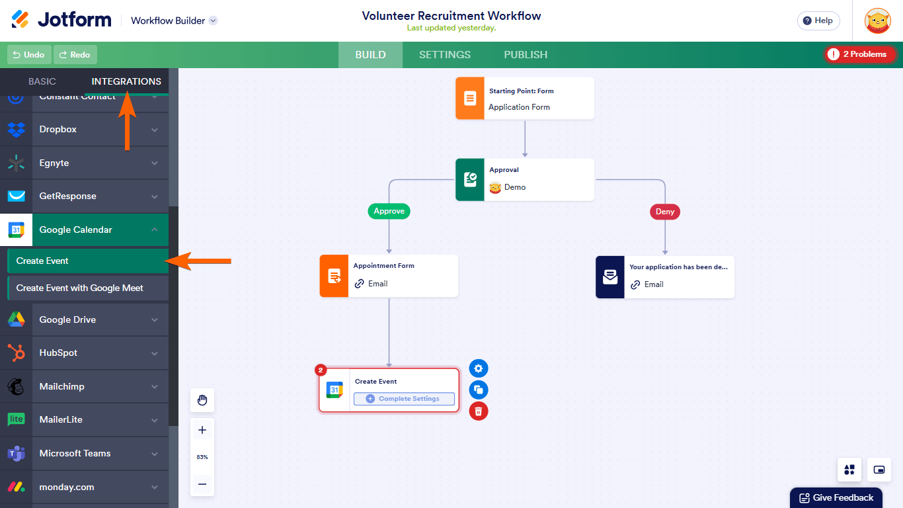Choose Create Event with Google Meet

[x=88, y=288]
